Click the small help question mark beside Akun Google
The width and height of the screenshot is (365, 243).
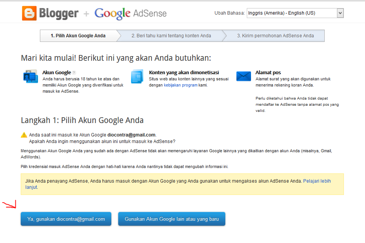[x=74, y=73]
